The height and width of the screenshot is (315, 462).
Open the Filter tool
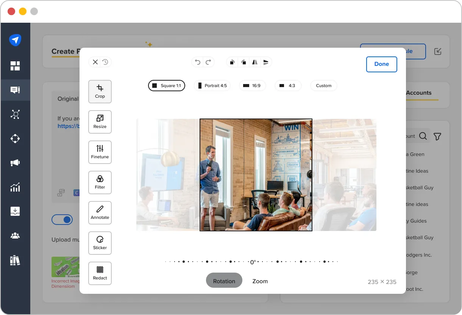coord(100,182)
